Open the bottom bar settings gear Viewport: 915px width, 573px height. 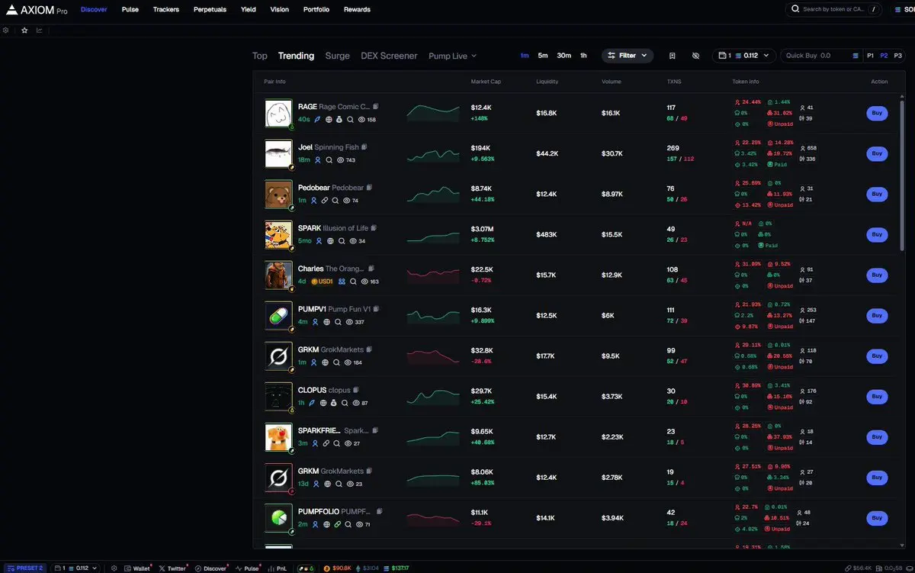(114, 568)
